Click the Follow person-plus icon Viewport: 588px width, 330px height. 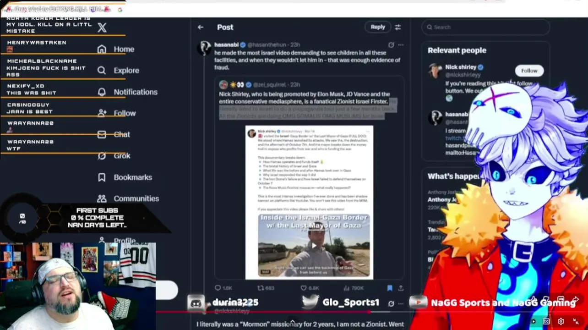[102, 113]
